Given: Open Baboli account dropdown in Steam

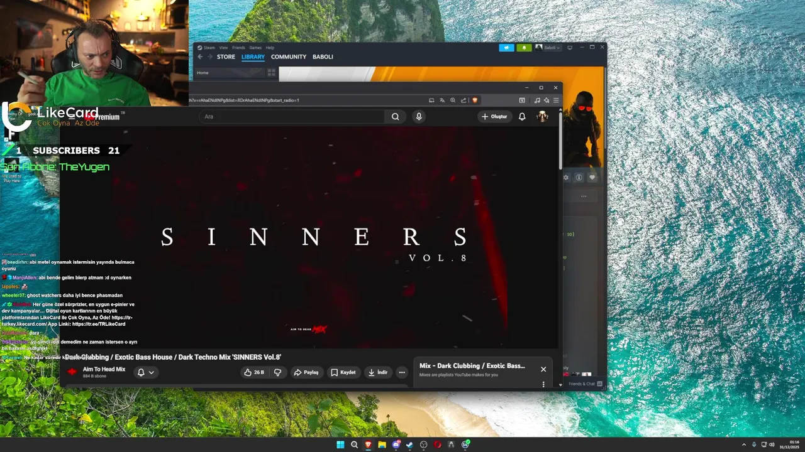Looking at the screenshot, I should (548, 48).
